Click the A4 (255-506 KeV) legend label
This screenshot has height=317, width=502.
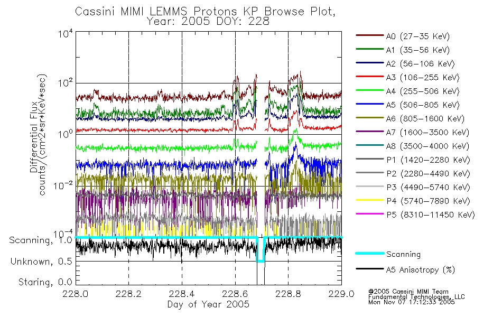[x=423, y=91]
